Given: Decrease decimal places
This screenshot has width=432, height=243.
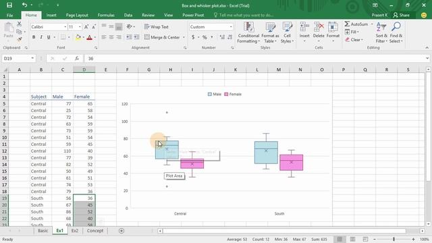Looking at the screenshot, I should (x=230, y=37).
